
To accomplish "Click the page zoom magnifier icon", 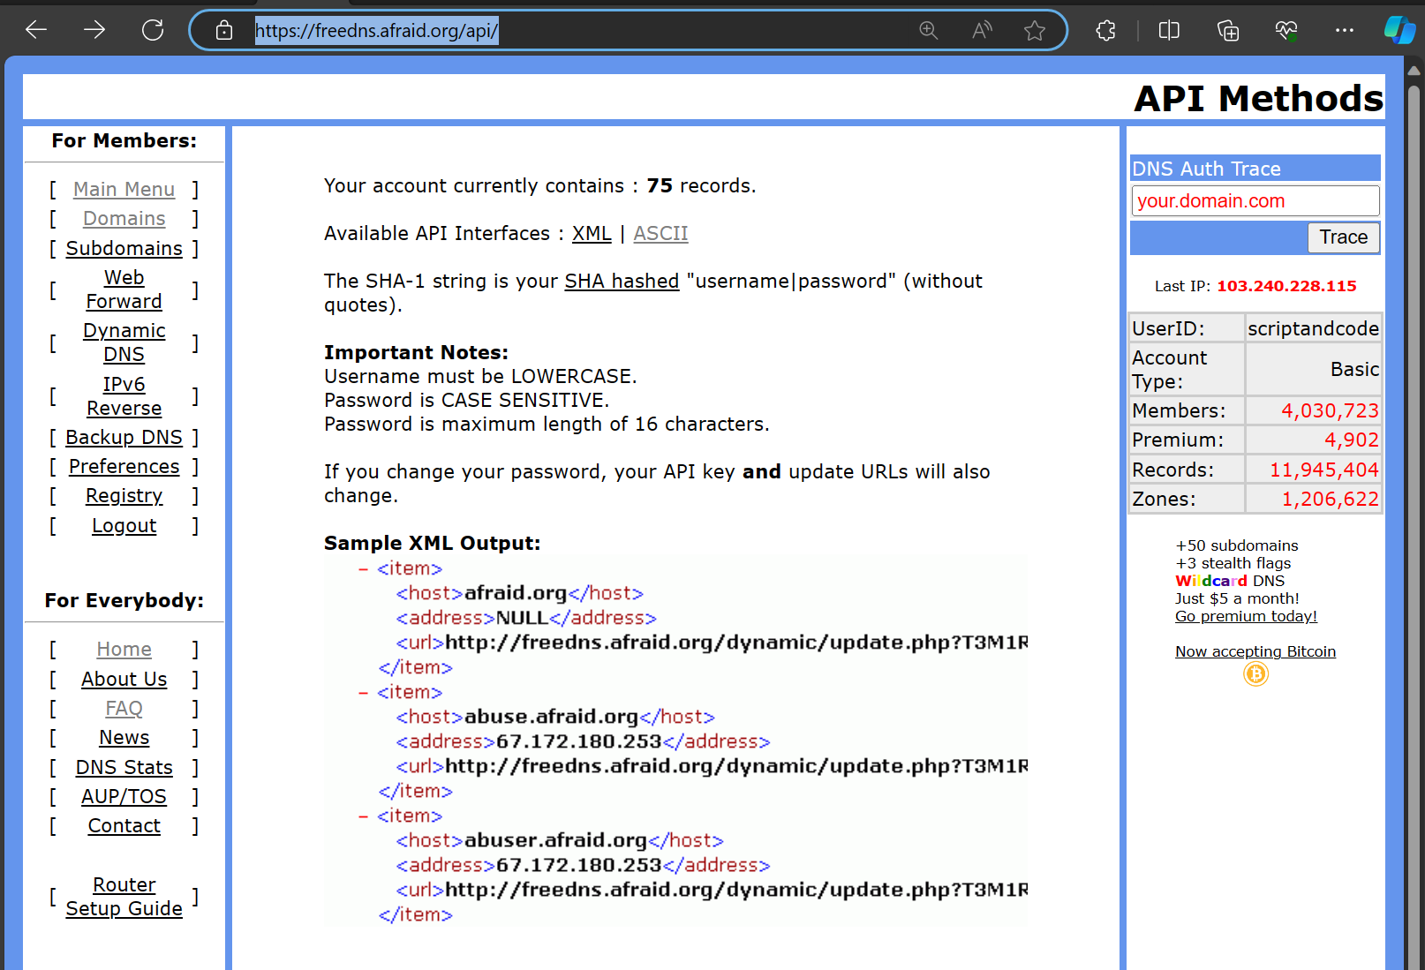I will pyautogui.click(x=928, y=30).
